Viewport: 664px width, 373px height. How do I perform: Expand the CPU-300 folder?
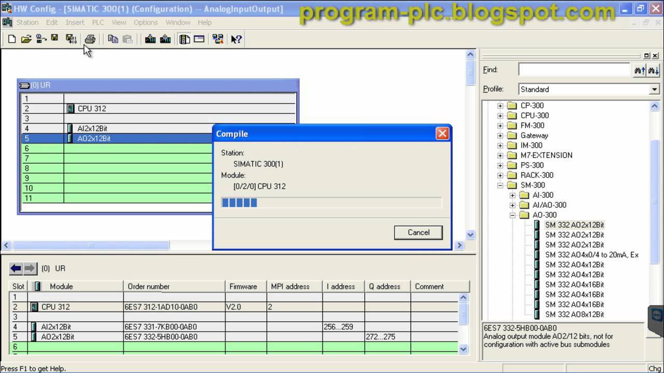pos(500,116)
